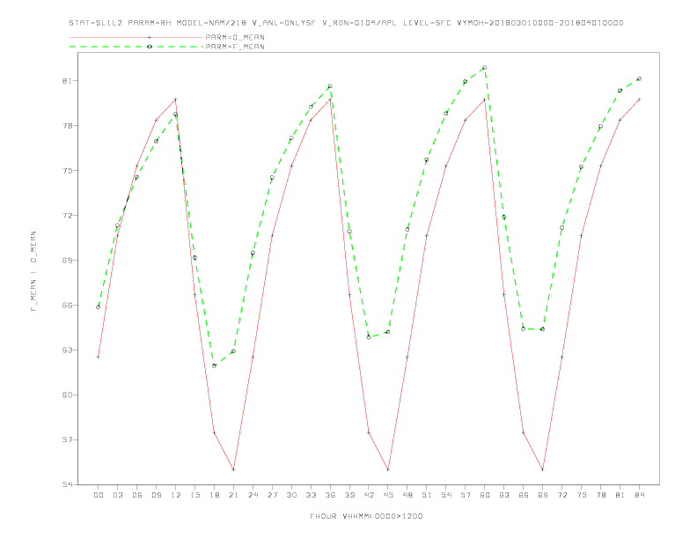Click the VYMDH date range in title

[x=540, y=23]
